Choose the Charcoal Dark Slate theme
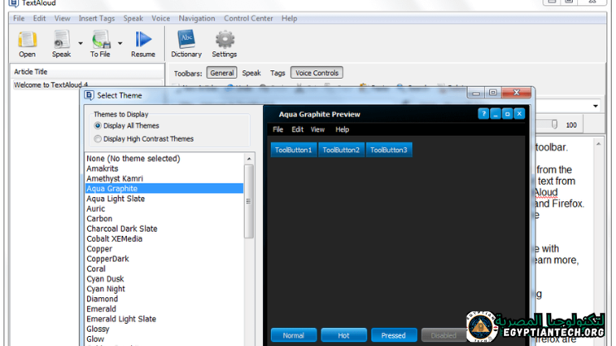This screenshot has height=346, width=616. pyautogui.click(x=122, y=228)
